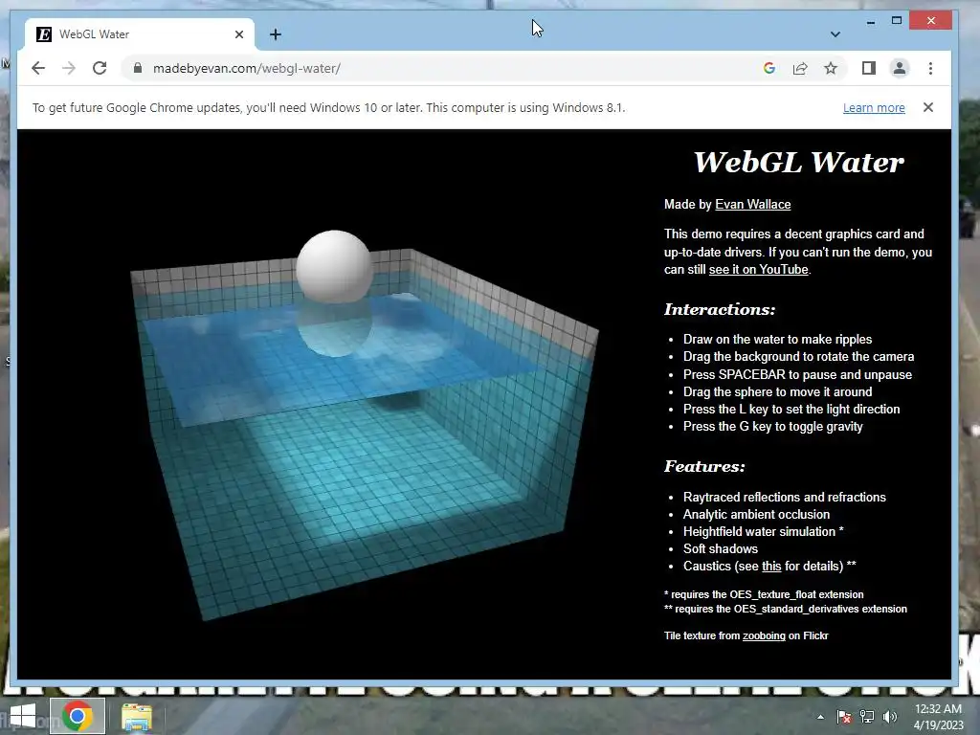Open Learn more about Chrome updates
Image resolution: width=980 pixels, height=735 pixels.
pyautogui.click(x=874, y=107)
